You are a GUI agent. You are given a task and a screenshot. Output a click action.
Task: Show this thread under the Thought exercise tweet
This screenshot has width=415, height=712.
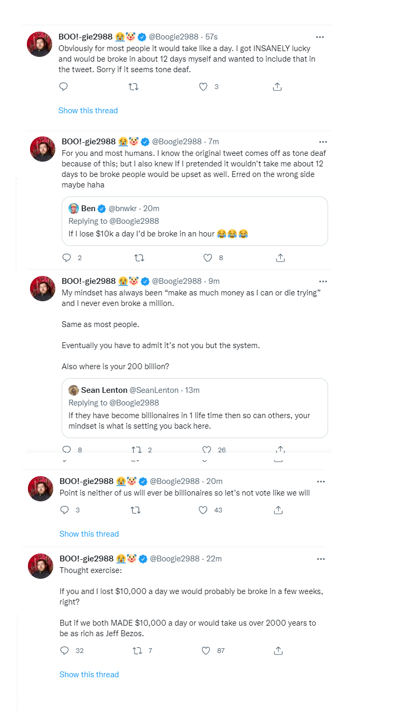pyautogui.click(x=89, y=675)
